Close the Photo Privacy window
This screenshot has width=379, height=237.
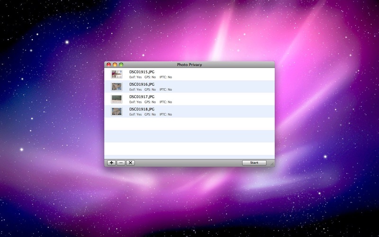[108, 64]
